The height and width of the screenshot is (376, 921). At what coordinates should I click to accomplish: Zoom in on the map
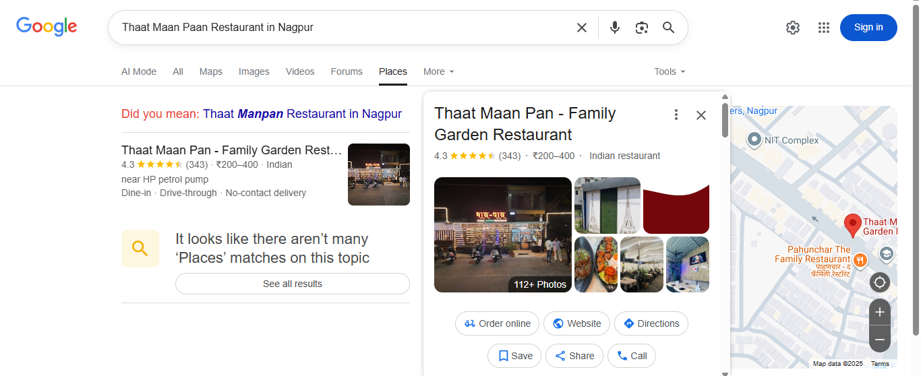click(x=879, y=313)
